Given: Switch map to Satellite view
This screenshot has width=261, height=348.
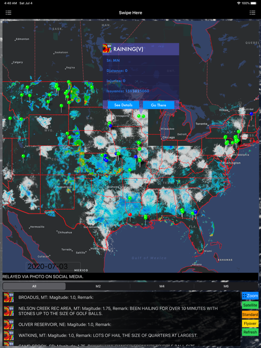Looking at the screenshot, I should point(250,305).
